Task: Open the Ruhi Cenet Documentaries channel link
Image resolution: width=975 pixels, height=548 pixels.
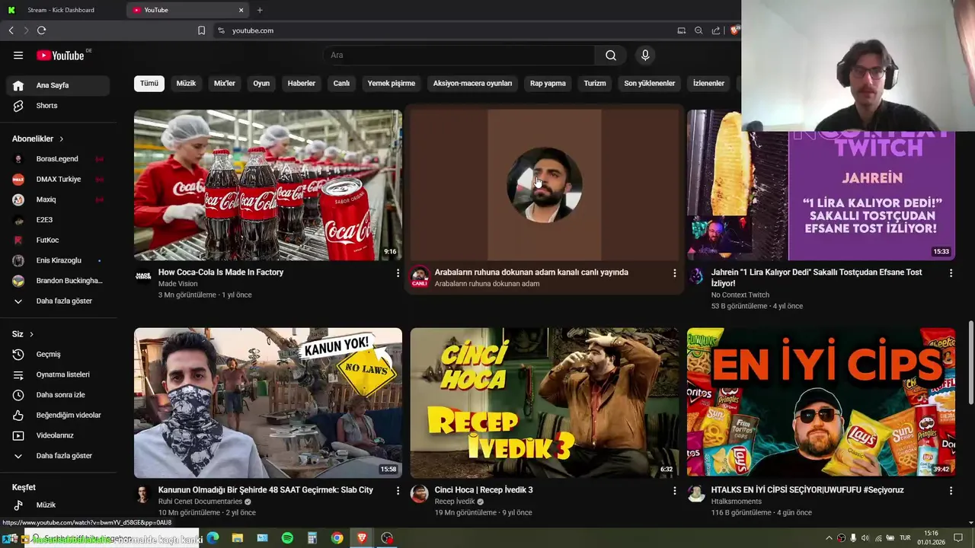Action: (x=200, y=502)
